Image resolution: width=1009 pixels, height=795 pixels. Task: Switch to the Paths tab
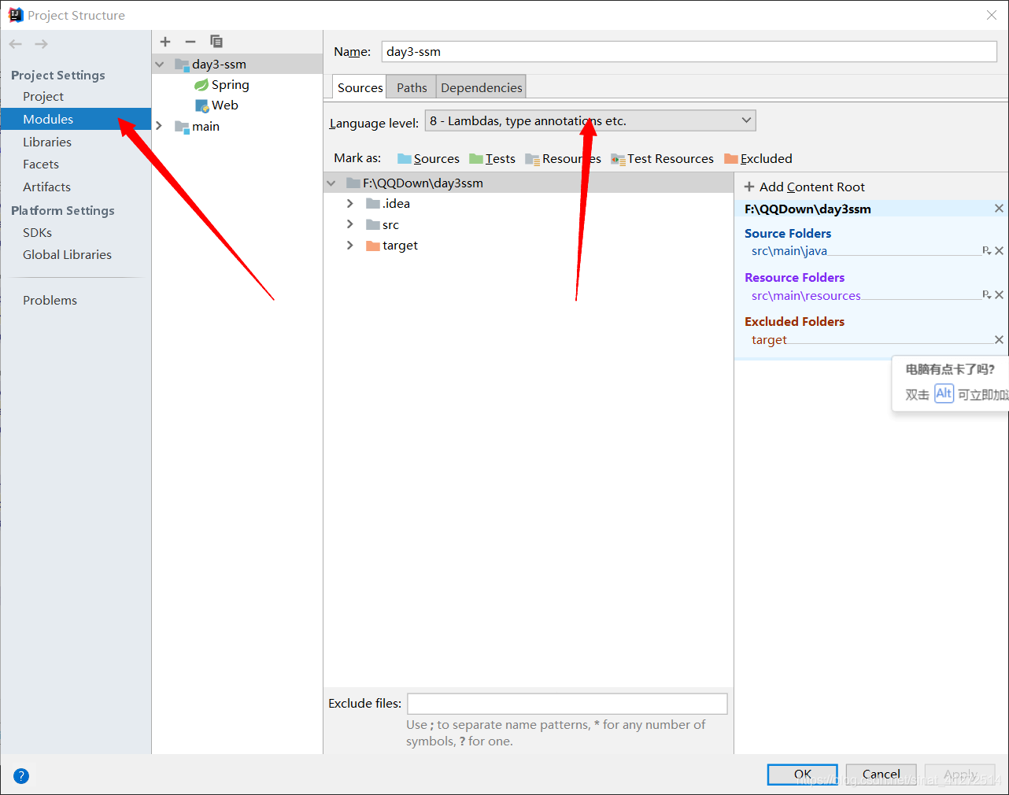coord(412,87)
